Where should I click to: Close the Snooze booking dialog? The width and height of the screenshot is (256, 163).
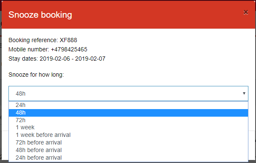point(246,12)
